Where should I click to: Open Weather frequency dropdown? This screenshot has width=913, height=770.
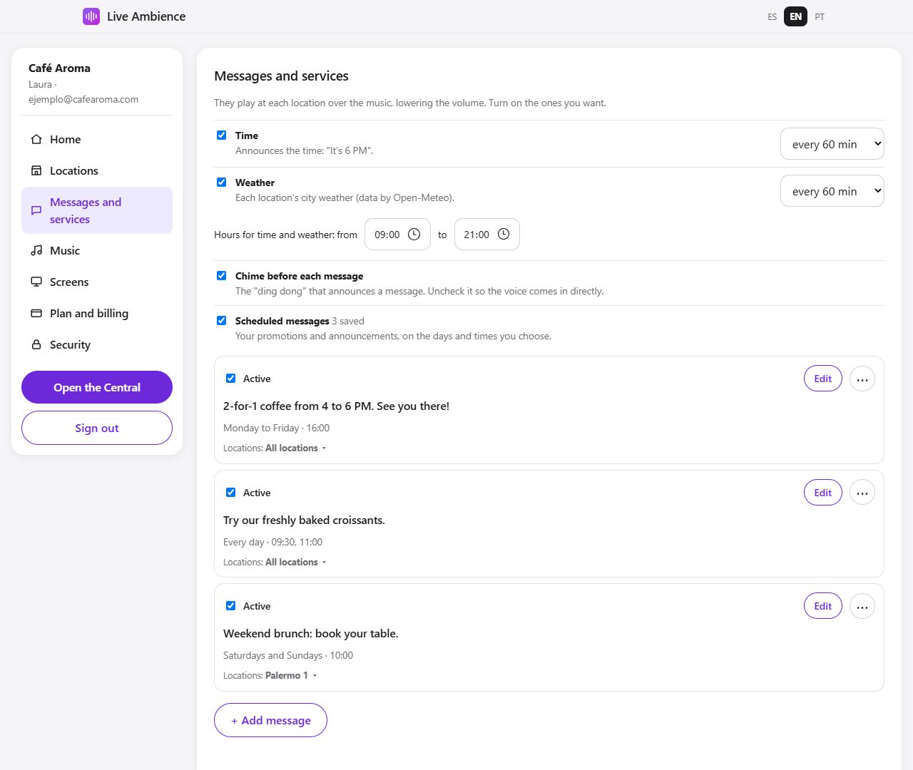[832, 191]
